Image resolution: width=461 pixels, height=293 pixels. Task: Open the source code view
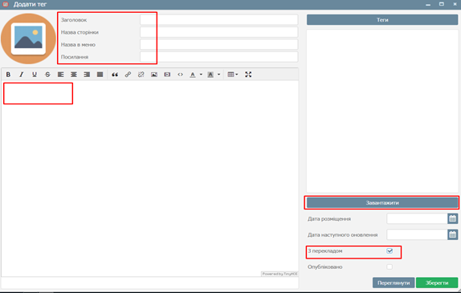(x=180, y=75)
